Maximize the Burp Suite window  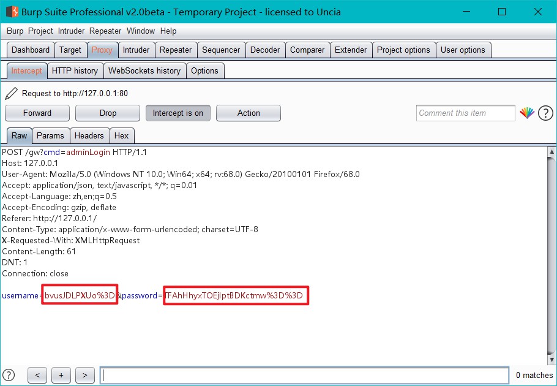(x=502, y=12)
